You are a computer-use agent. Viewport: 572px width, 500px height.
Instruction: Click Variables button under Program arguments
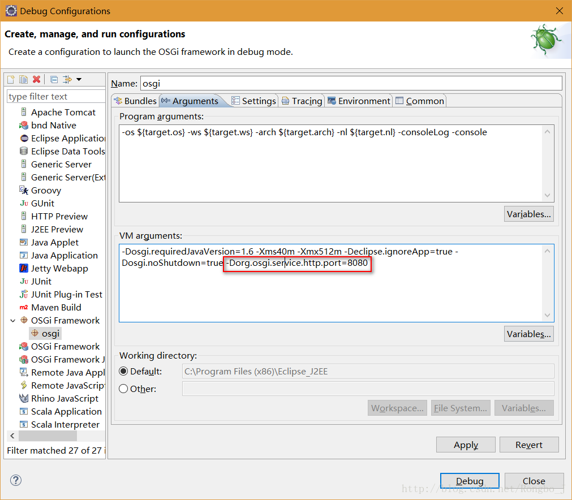tap(528, 214)
